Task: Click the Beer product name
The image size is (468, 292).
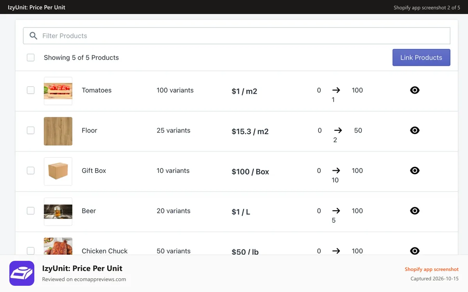Action: click(x=89, y=211)
